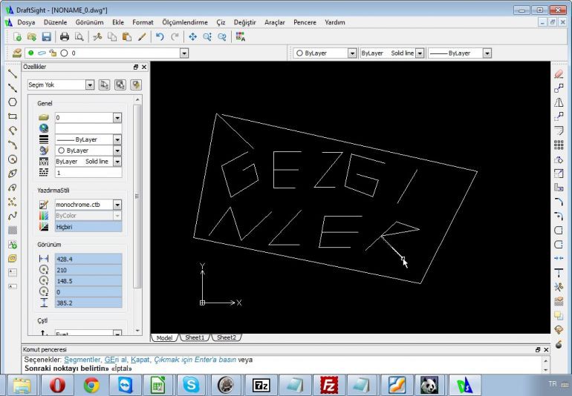Image resolution: width=572 pixels, height=396 pixels.
Task: Open the Ölçümlendirme menu
Action: [185, 22]
